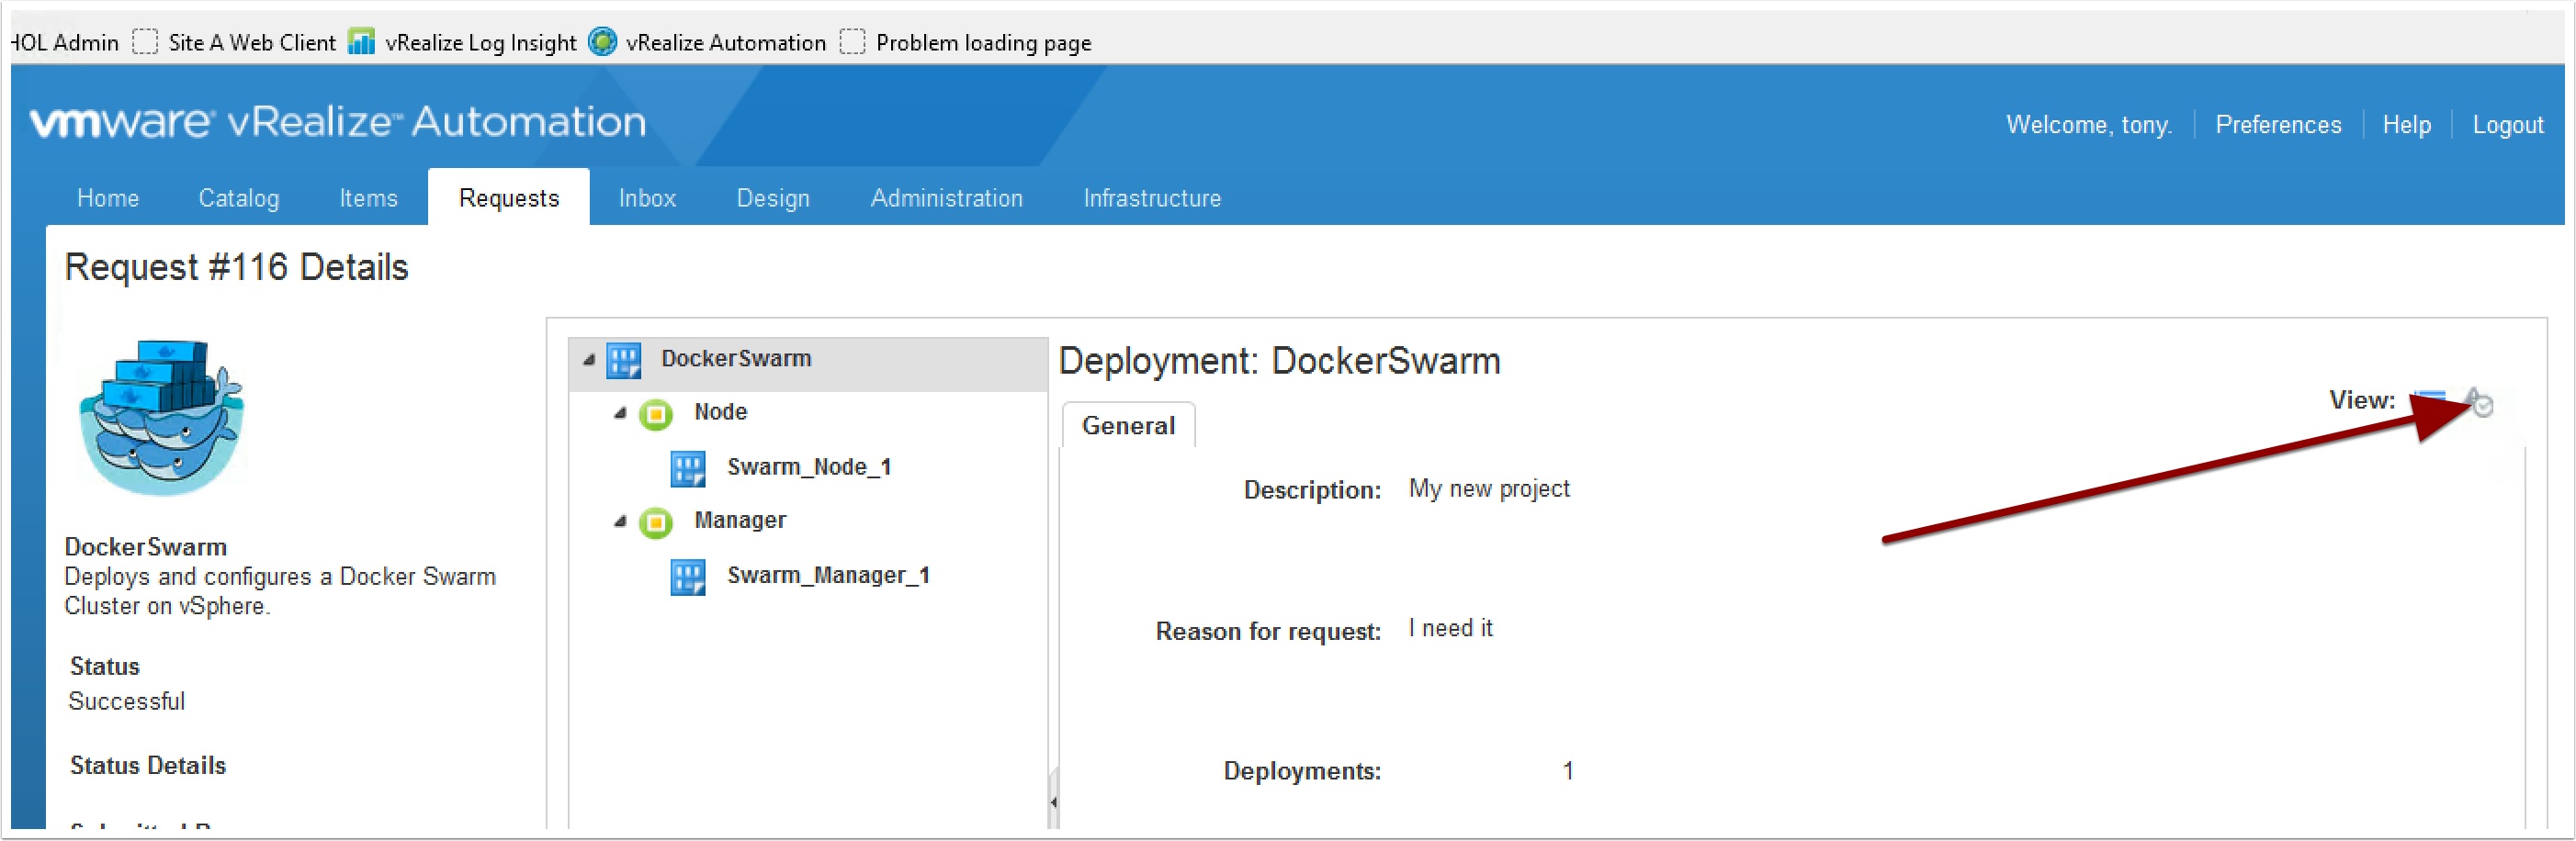The image size is (2576, 841).
Task: Open vRealize Automation bookmark globe icon
Action: coord(602,42)
